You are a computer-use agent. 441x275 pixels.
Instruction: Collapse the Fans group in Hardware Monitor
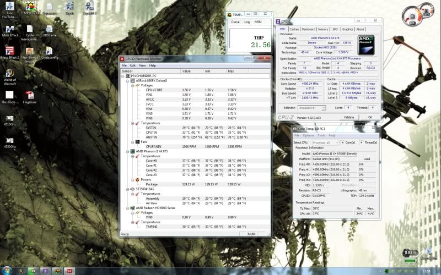132,142
